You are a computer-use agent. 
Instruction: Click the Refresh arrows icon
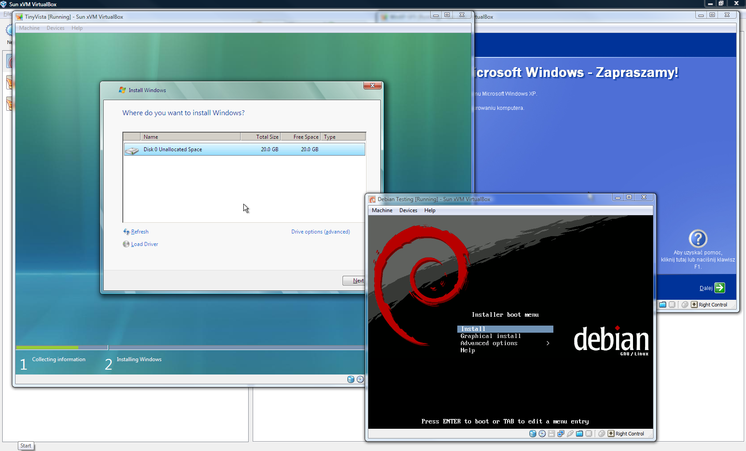[126, 232]
